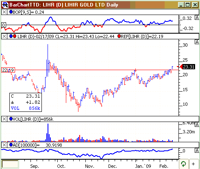Click the plus button at bottom right
Viewport: 200px width, 169px height.
pos(193,164)
